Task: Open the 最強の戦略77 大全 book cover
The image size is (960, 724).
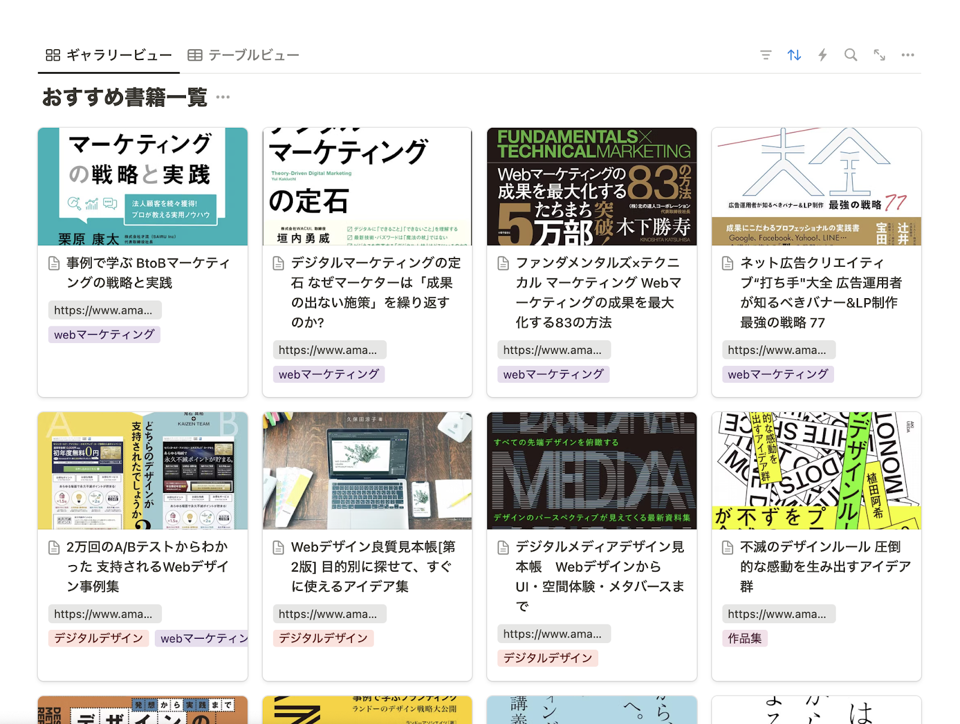Action: click(x=817, y=187)
